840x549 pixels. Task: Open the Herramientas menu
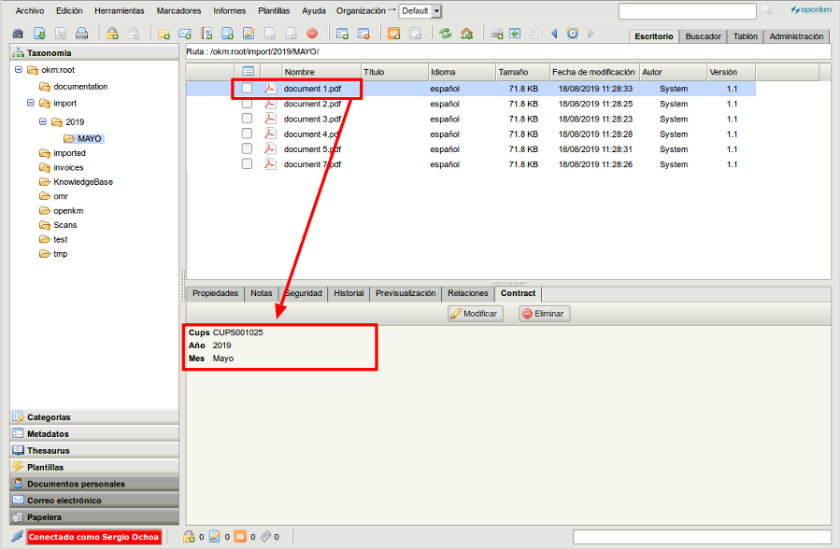[119, 11]
